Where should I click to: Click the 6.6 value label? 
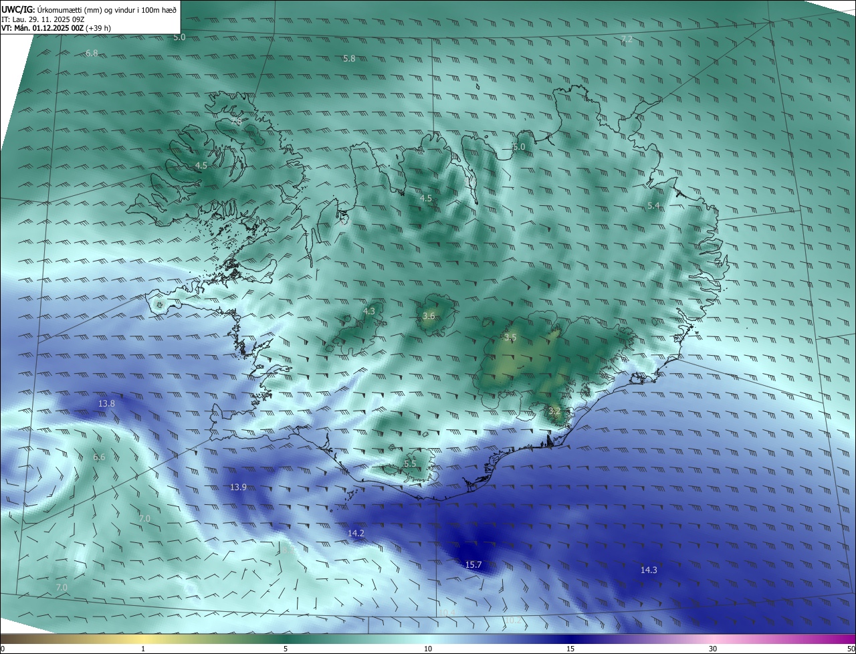99,457
